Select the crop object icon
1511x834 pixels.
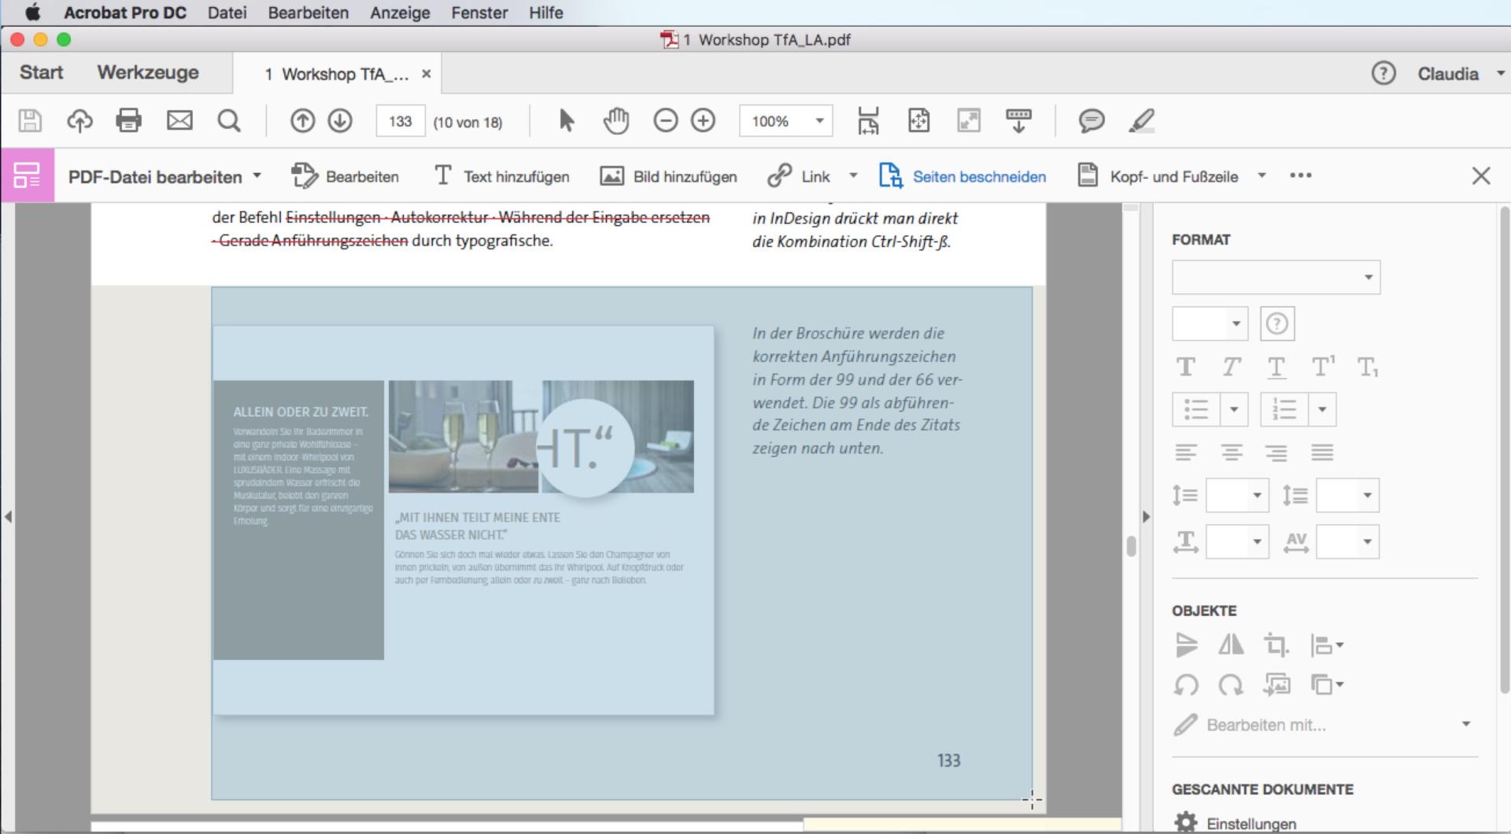[x=1276, y=645]
